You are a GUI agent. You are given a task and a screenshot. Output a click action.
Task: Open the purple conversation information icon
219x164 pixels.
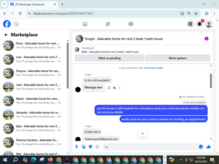coord(206,38)
